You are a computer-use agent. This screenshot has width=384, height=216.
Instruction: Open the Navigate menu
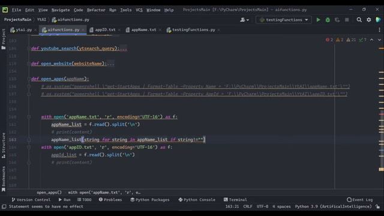[x=61, y=10]
